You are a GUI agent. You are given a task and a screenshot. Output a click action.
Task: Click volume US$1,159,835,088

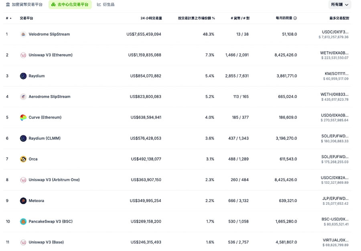(x=145, y=55)
